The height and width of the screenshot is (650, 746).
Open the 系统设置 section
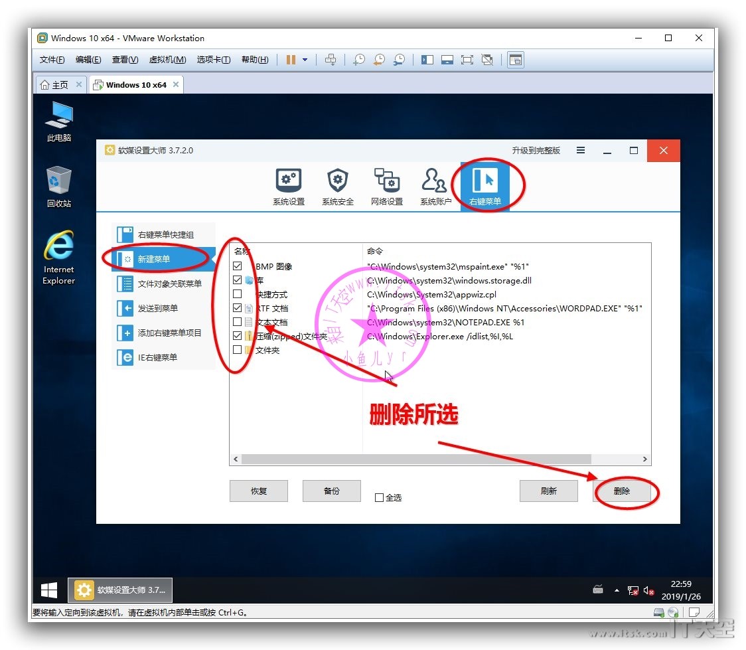coord(289,187)
